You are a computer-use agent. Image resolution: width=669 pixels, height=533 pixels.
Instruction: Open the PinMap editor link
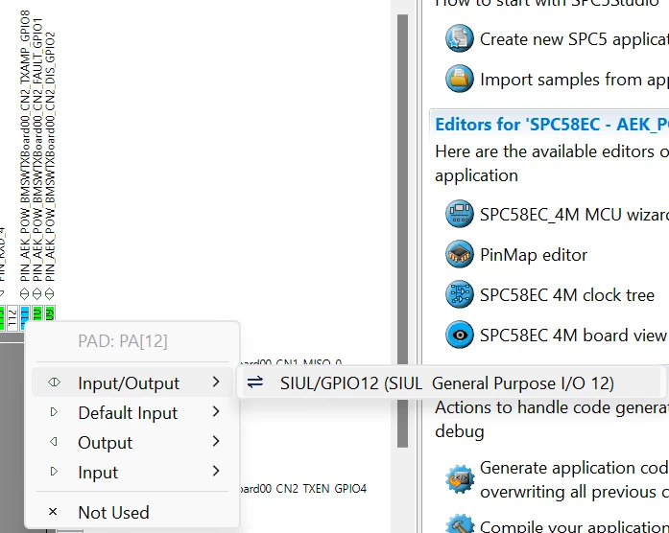[534, 255]
